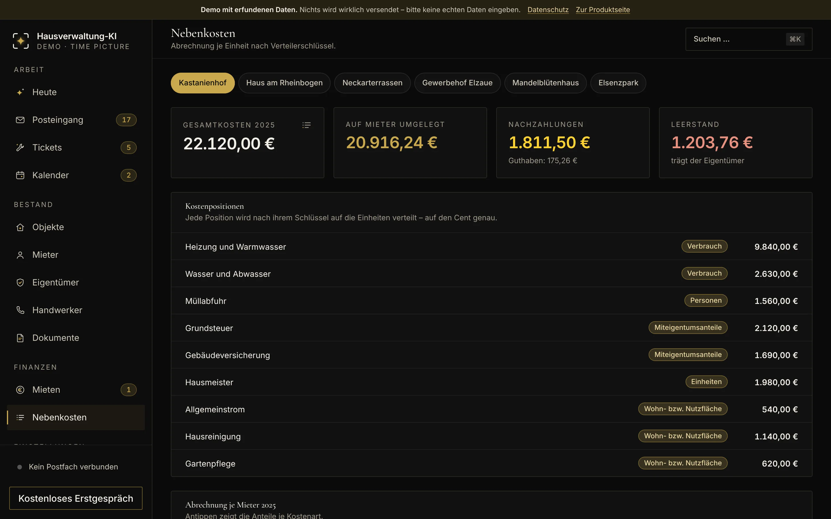Open Posteingang in the sidebar

pyautogui.click(x=76, y=120)
